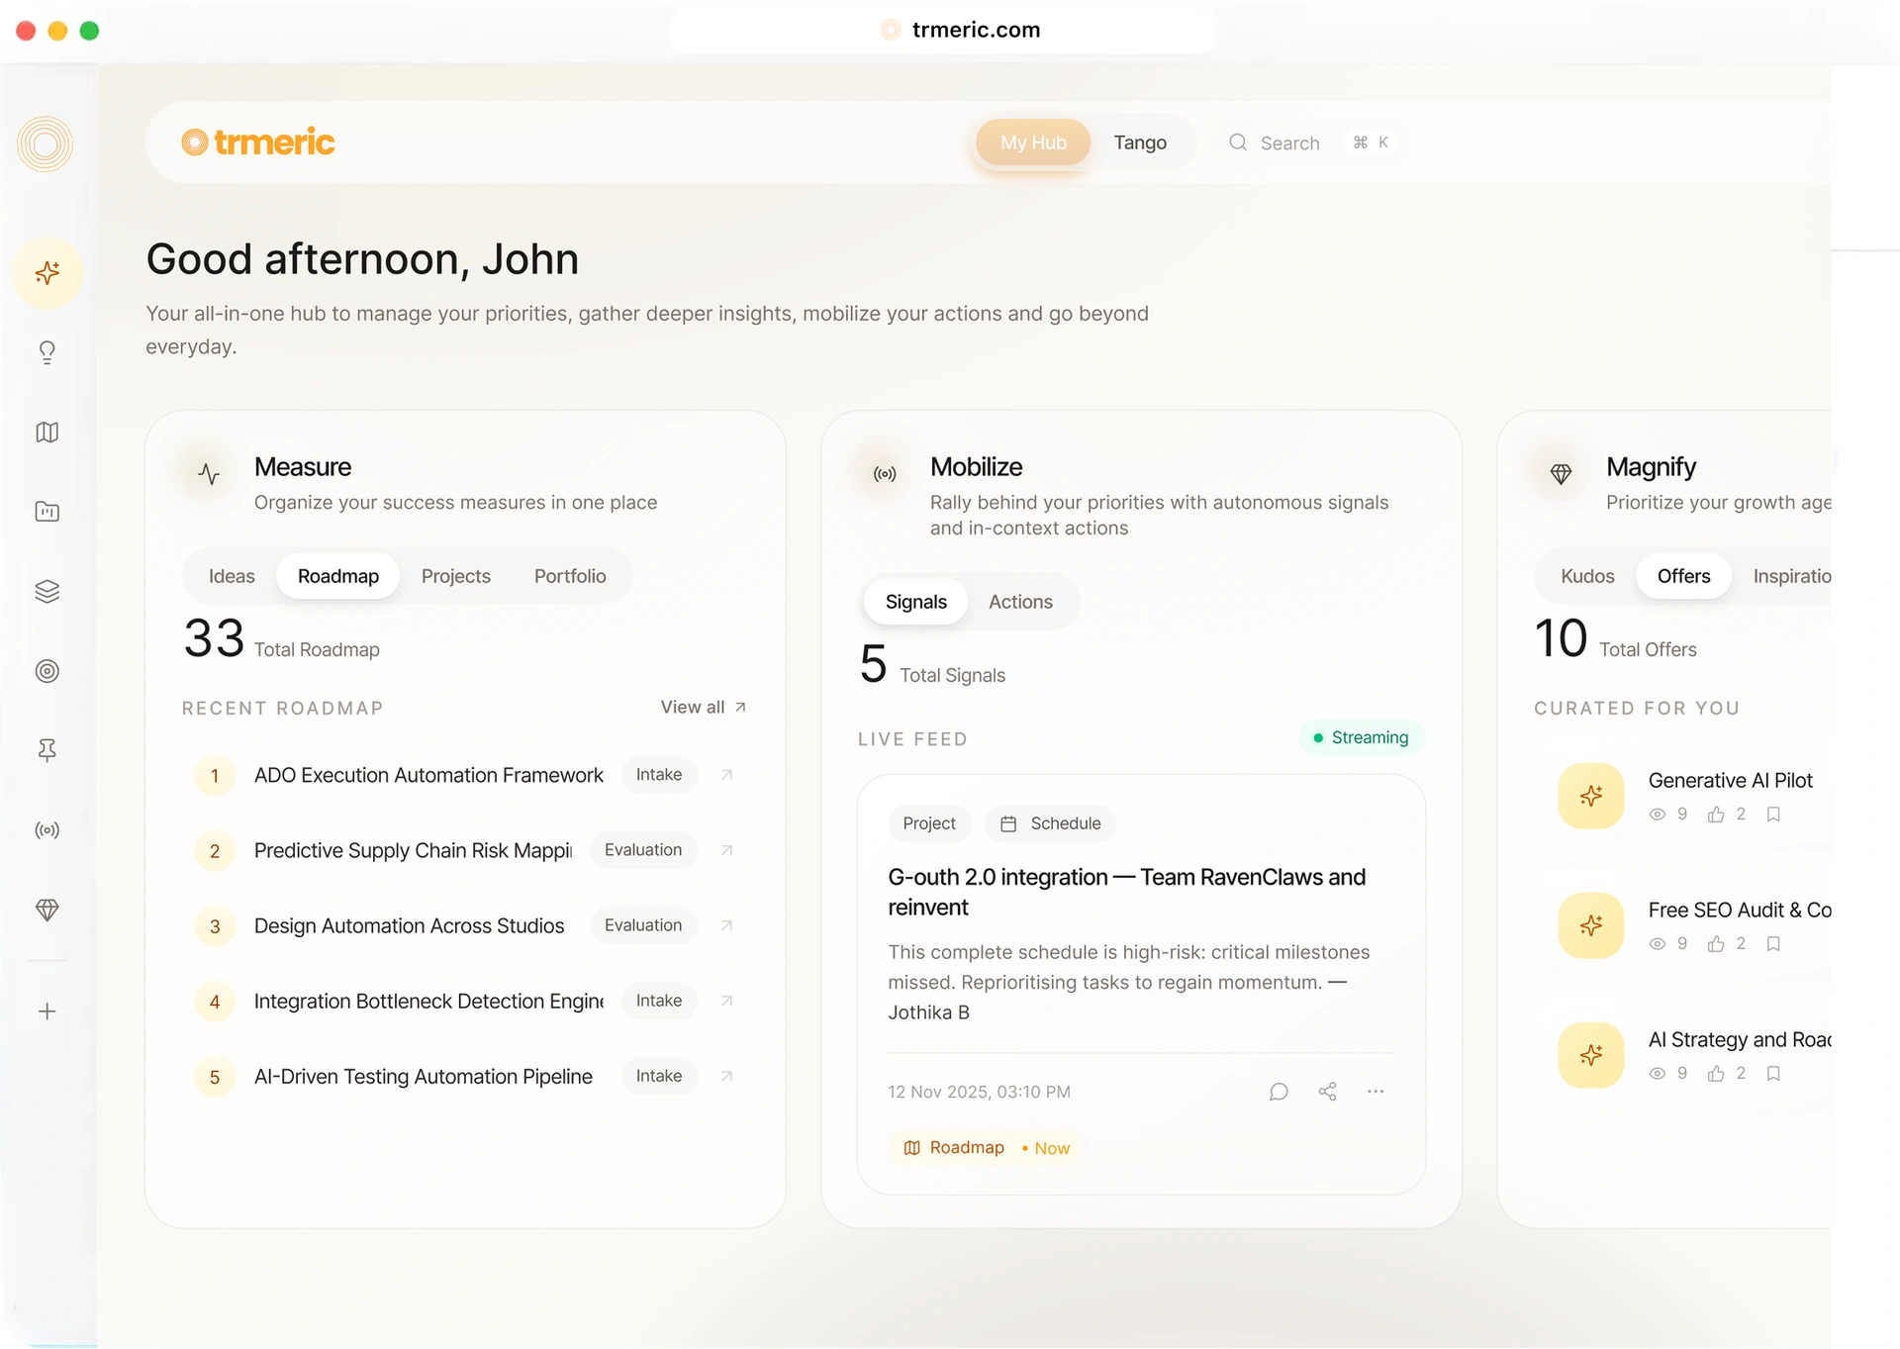Open the folder Projects icon in sidebar

(47, 512)
